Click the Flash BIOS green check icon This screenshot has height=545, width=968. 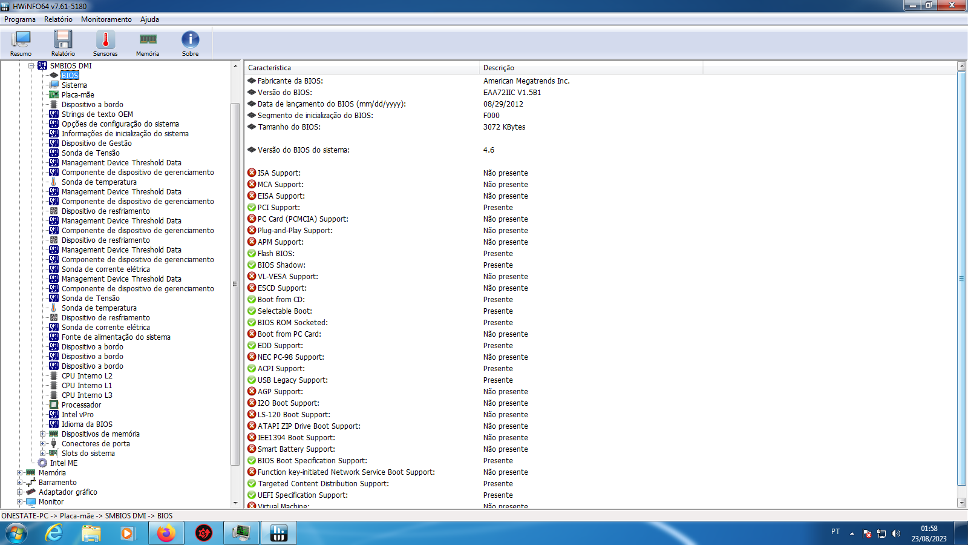pos(252,253)
